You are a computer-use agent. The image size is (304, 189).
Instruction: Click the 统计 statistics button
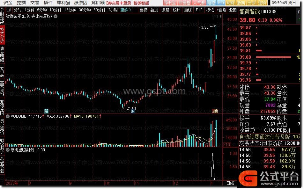[x=176, y=10]
